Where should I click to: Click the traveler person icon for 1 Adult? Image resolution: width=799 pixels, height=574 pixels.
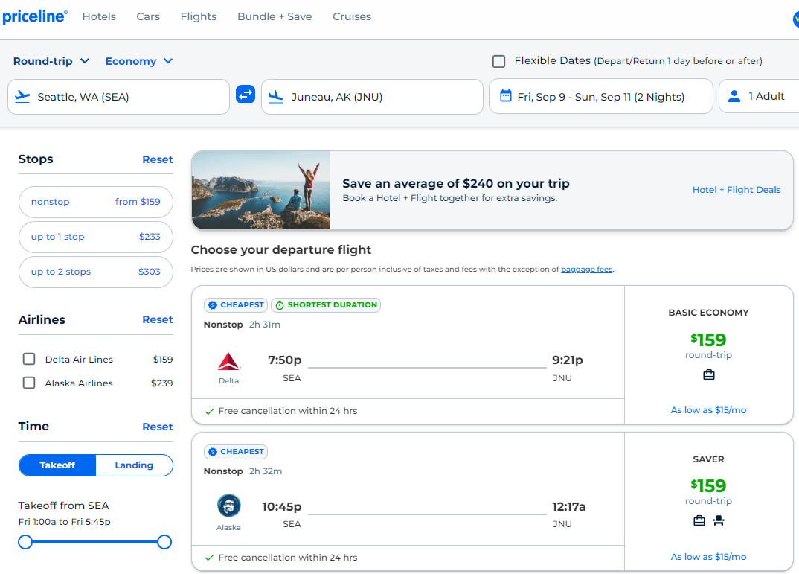click(735, 95)
